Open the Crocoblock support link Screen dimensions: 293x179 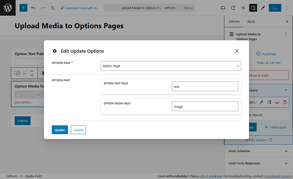pos(278,176)
